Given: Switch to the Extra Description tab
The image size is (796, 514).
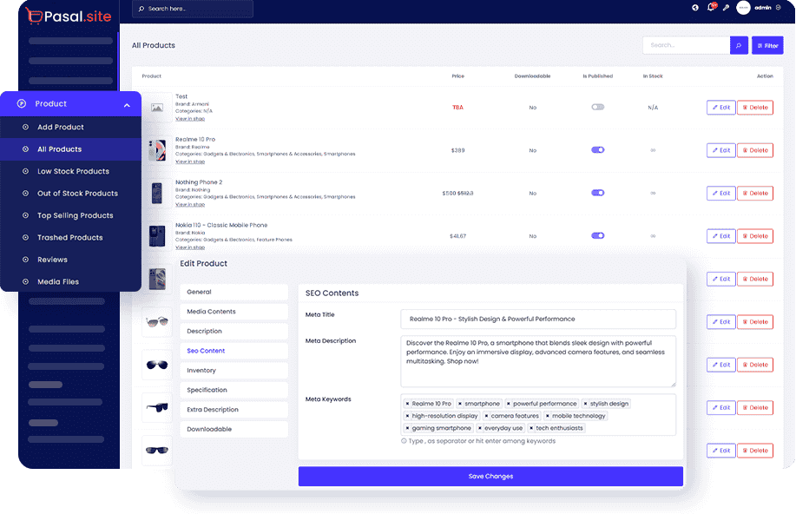Looking at the screenshot, I should pos(234,409).
